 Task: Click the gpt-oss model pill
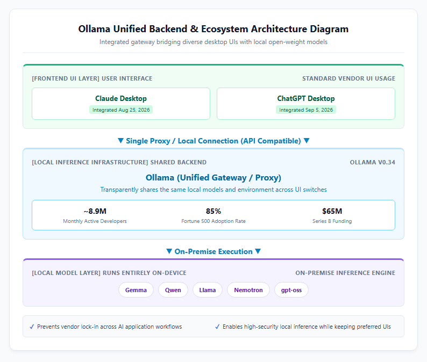pyautogui.click(x=291, y=290)
